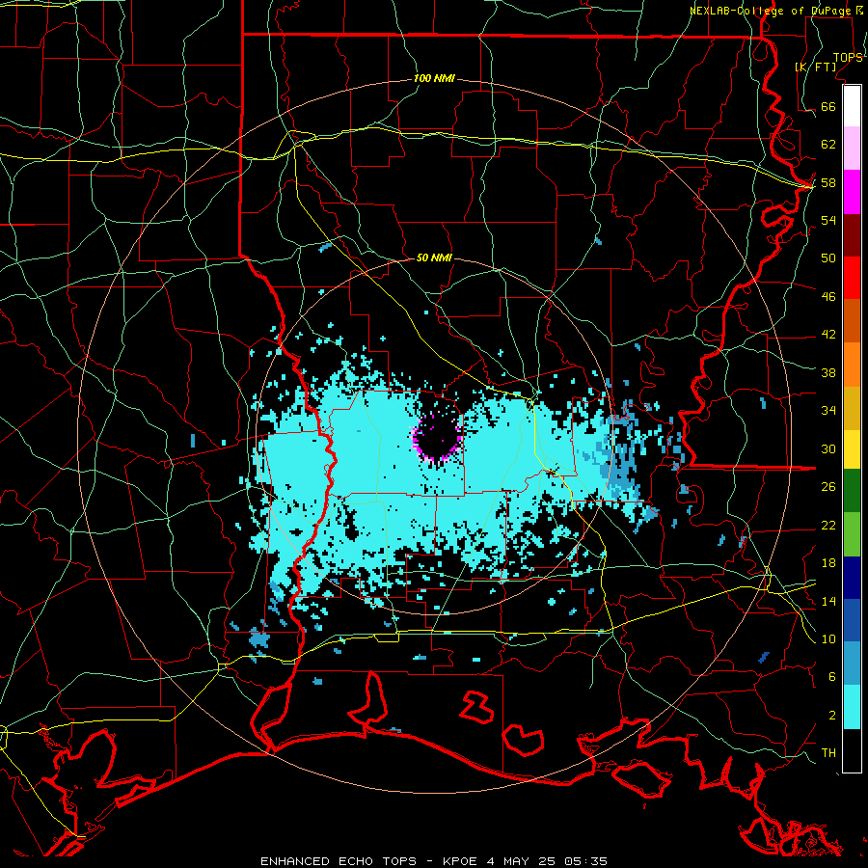
Task: Click the 10 value on the scale
Action: [828, 638]
